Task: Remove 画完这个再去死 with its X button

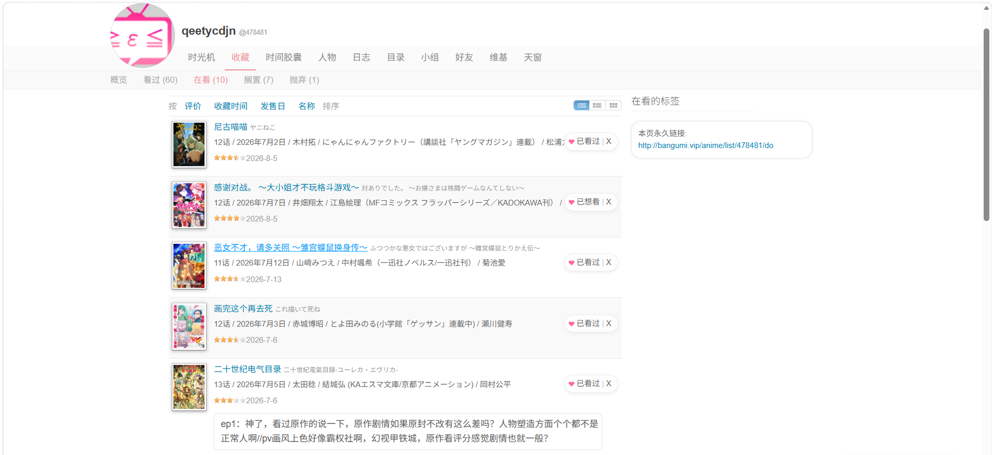Action: [609, 324]
